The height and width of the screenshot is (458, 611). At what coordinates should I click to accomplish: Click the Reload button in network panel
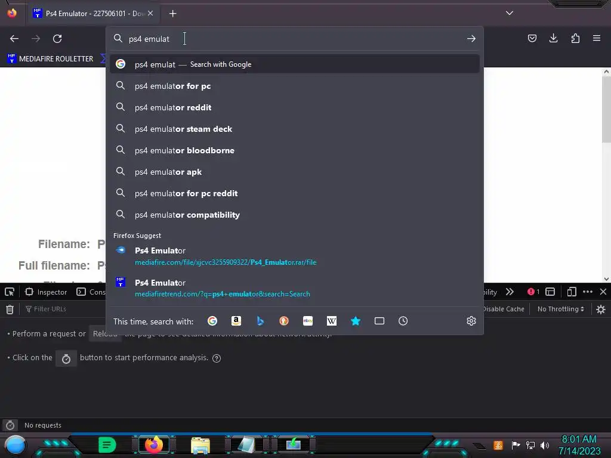click(x=104, y=334)
